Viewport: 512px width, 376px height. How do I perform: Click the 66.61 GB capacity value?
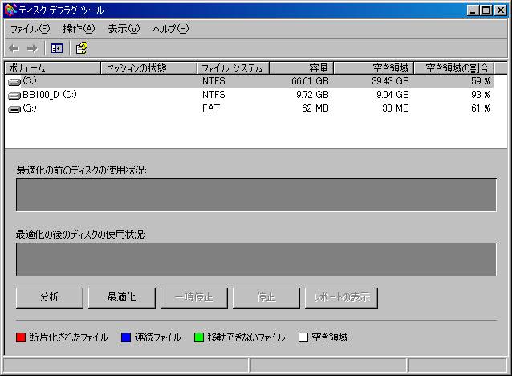tap(311, 81)
